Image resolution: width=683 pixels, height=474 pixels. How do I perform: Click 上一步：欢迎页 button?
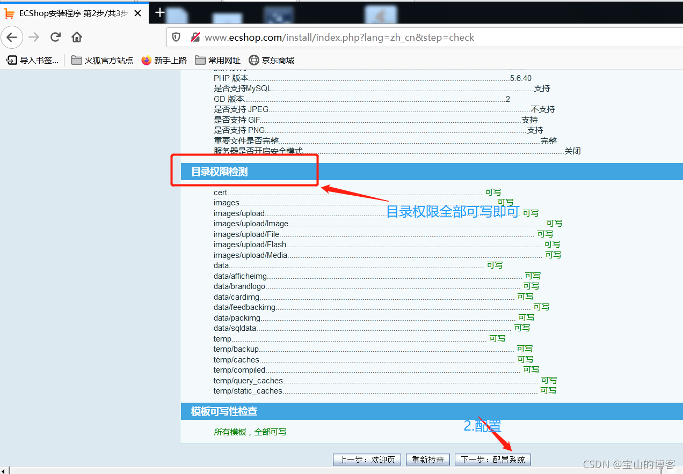(x=367, y=460)
